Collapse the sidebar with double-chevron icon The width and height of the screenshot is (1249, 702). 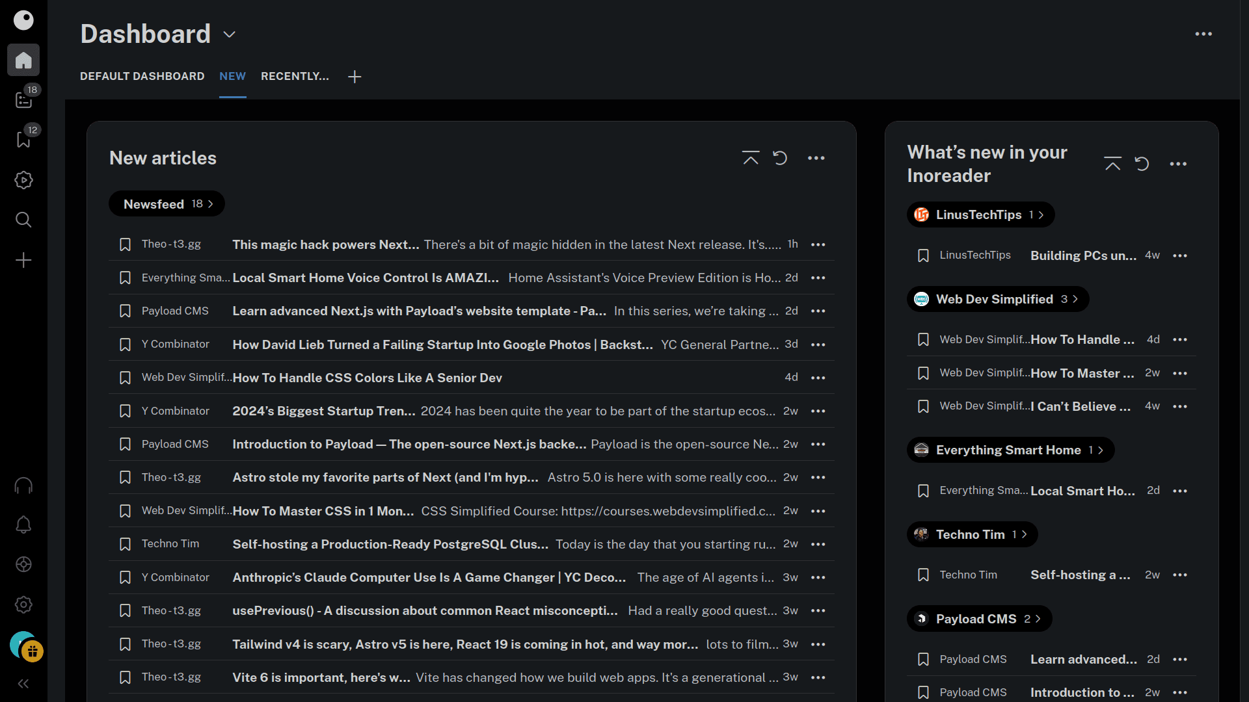pos(23,684)
